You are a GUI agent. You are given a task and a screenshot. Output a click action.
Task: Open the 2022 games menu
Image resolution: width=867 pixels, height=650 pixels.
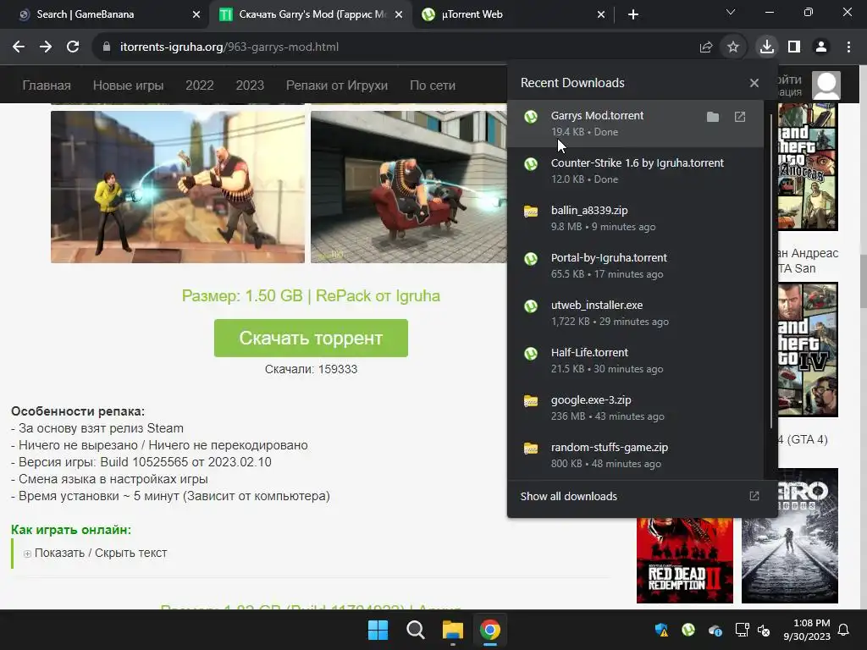[x=200, y=85]
